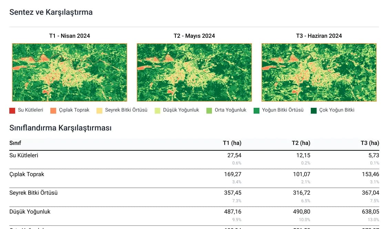389x229 pixels.
Task: Select the 'Sınıflandırma Karşılaştırması' heading
Action: [x=61, y=128]
